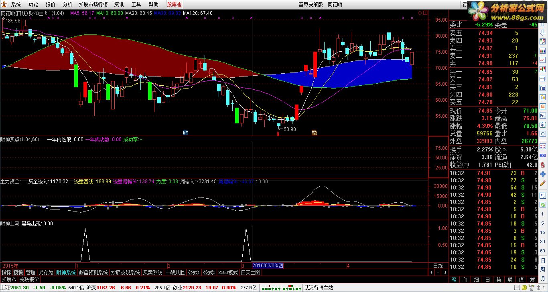Open the 报价 menu

click(51, 4)
